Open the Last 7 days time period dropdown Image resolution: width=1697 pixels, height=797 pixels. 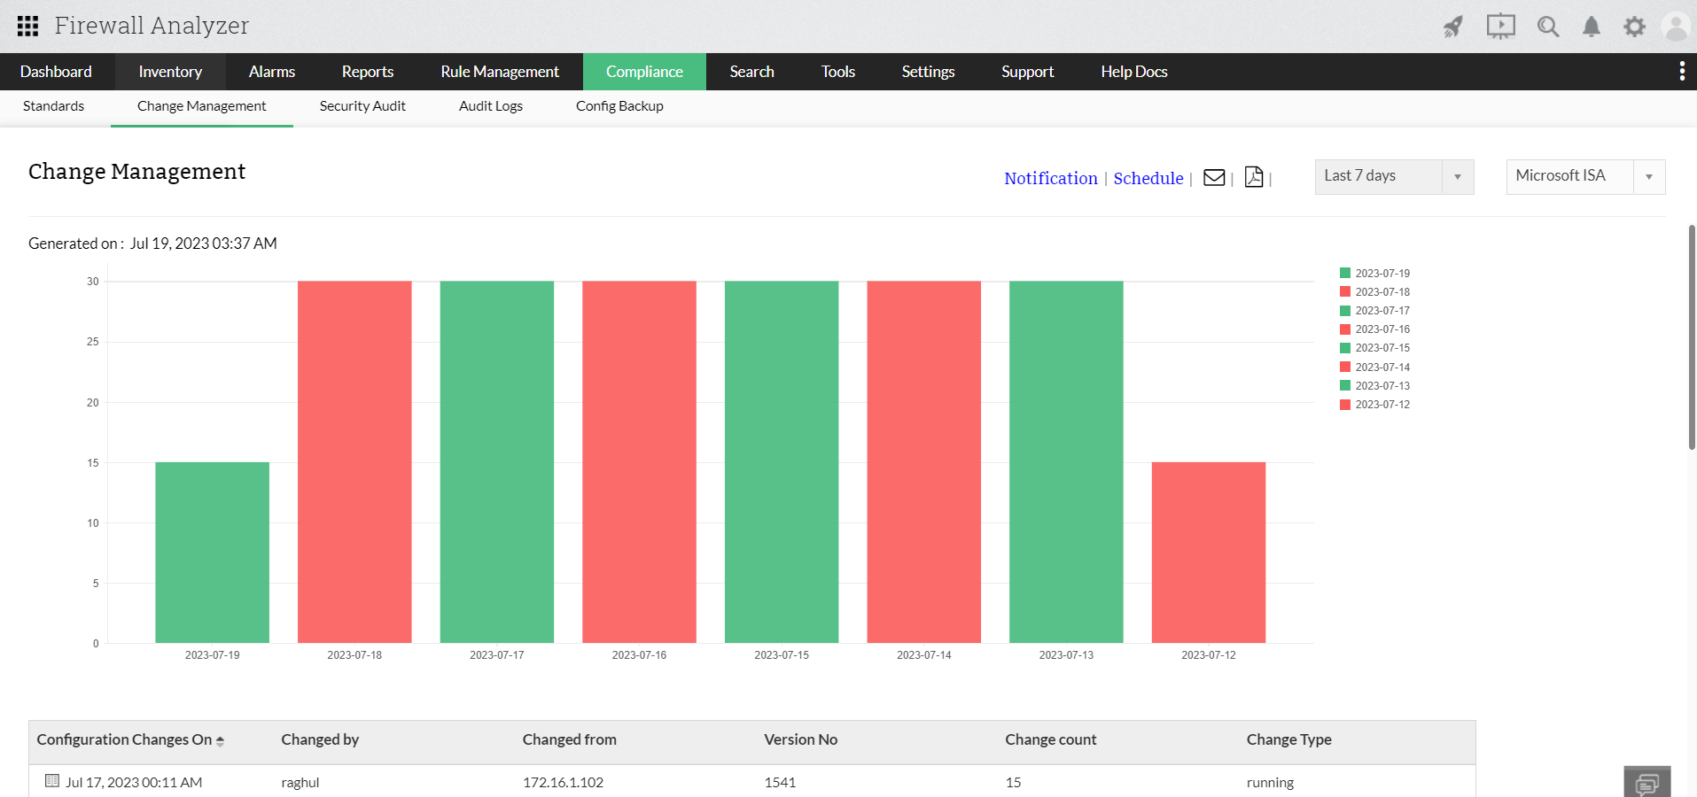(x=1392, y=176)
